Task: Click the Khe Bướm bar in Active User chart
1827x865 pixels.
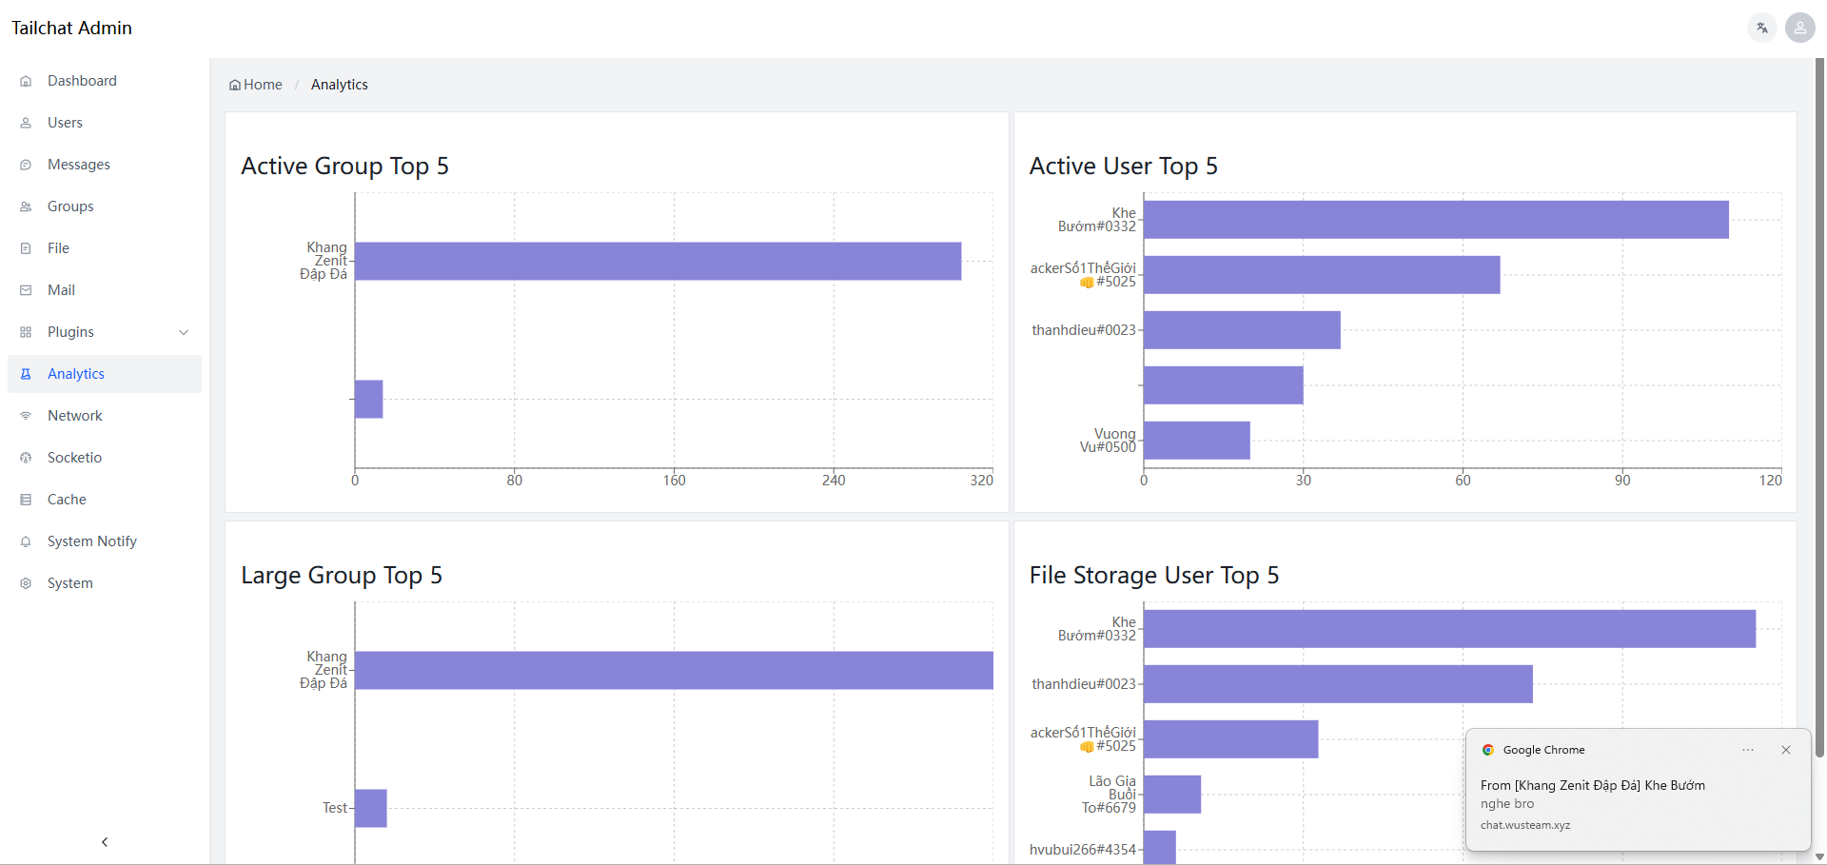Action: [1435, 220]
